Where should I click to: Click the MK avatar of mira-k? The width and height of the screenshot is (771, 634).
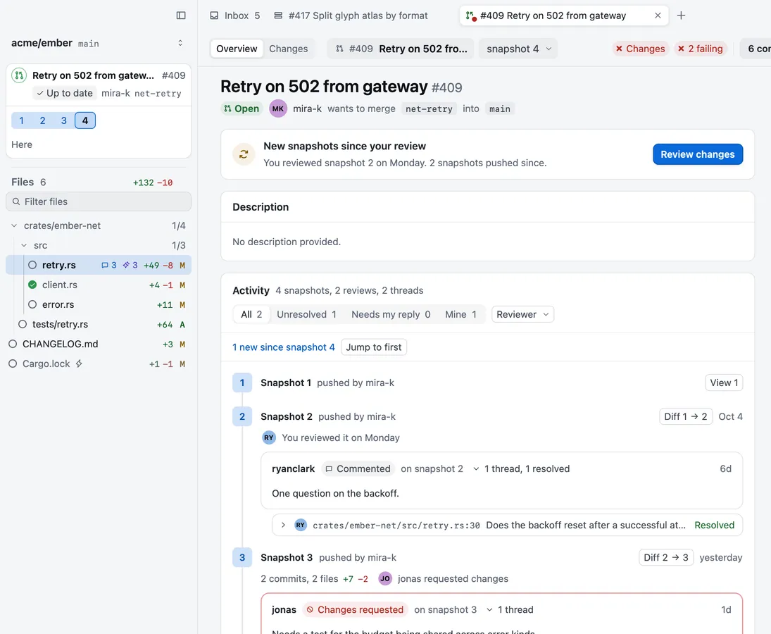(278, 108)
